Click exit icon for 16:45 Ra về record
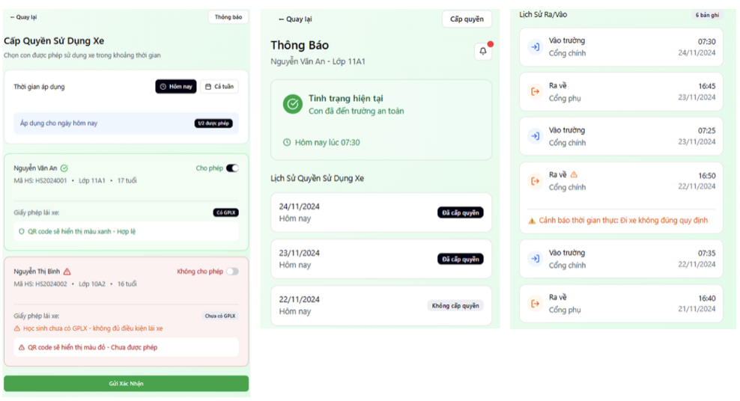 point(535,91)
